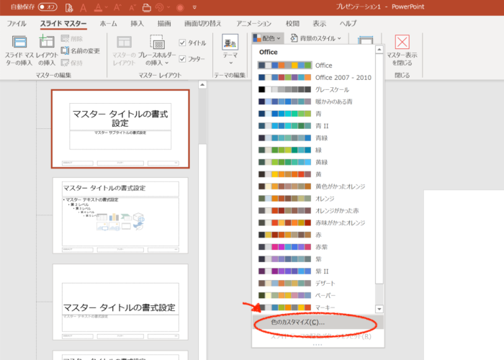
Task: Open the Themes (テーマ) dropdown
Action: coord(230,49)
